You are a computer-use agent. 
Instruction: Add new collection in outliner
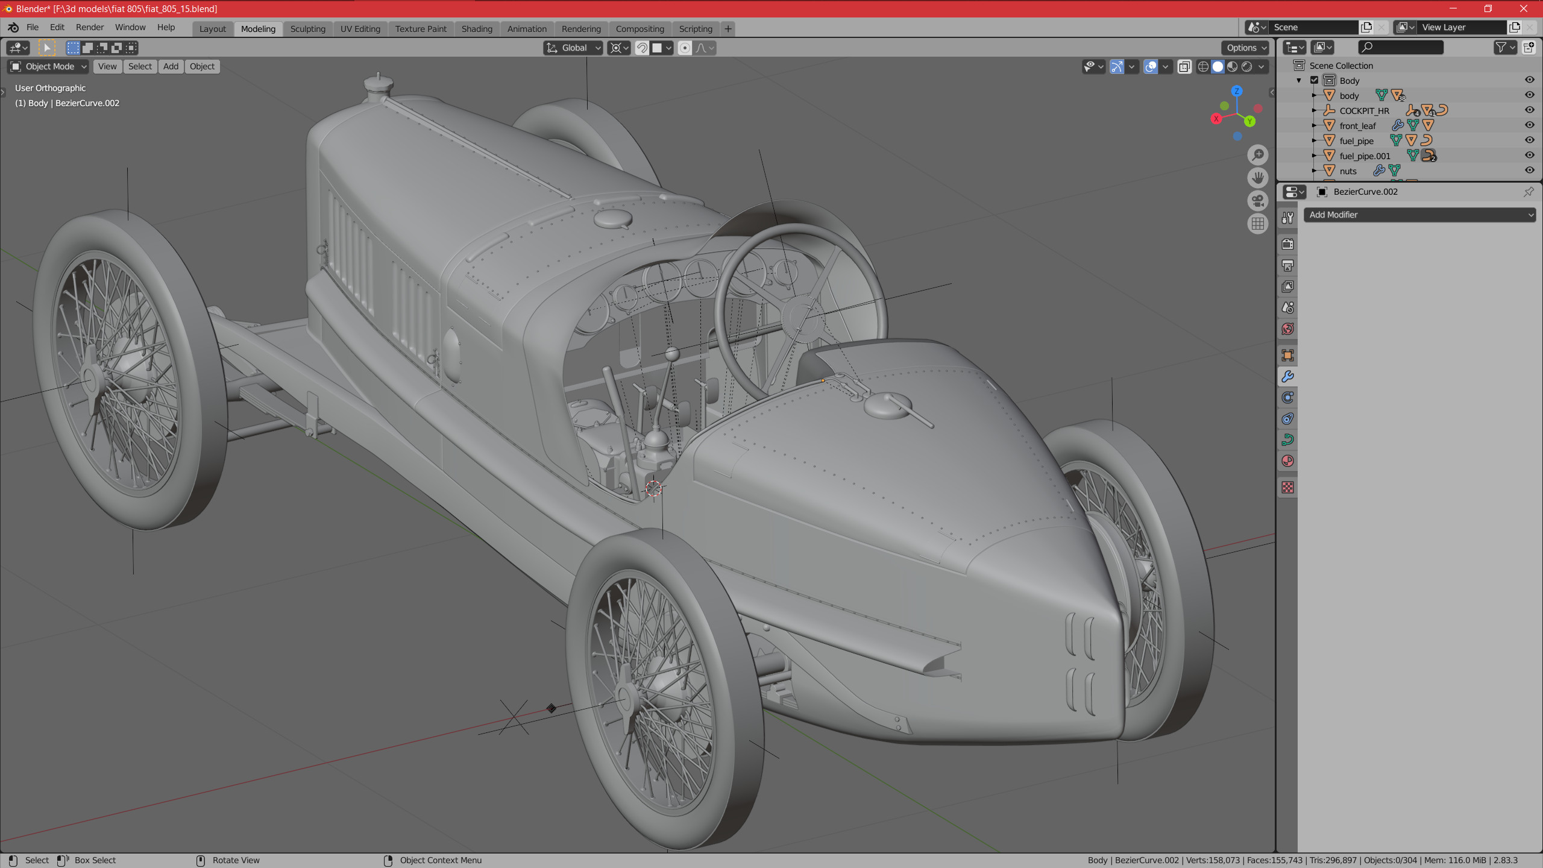coord(1529,47)
